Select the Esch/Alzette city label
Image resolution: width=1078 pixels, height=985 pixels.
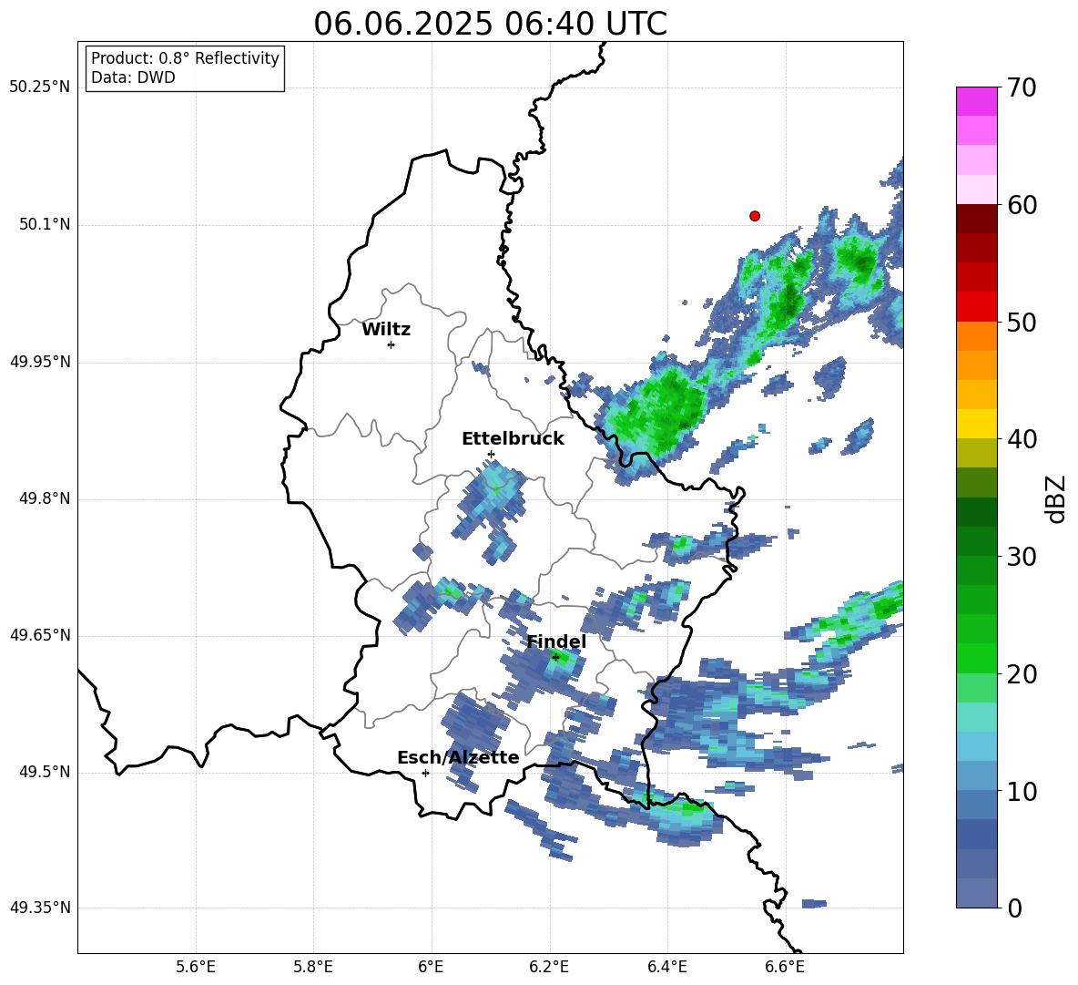(x=458, y=757)
